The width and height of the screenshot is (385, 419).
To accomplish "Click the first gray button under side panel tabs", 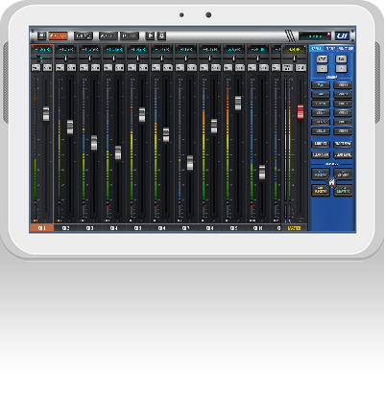I will (x=322, y=59).
